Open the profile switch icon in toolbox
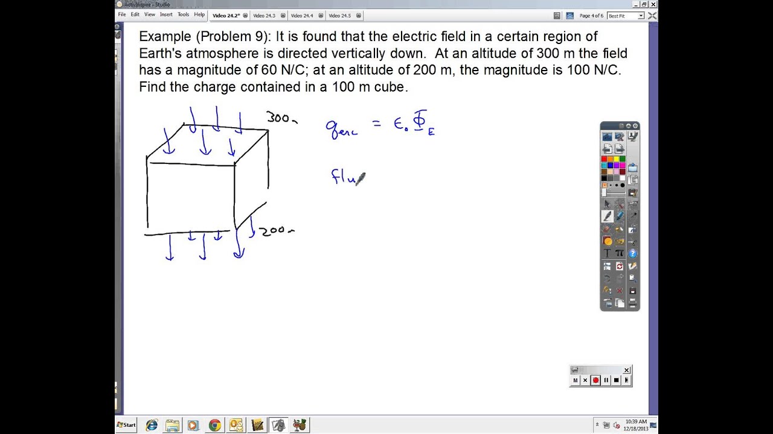This screenshot has height=434, width=773. coord(633,137)
